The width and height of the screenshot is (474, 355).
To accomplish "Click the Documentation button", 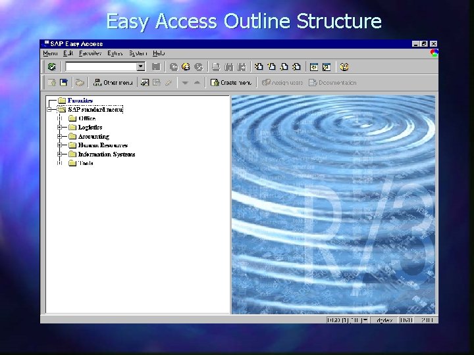I will pos(332,82).
